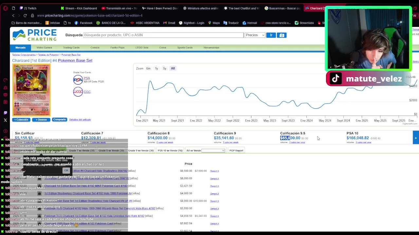
Task: Select Grade 8 se Vende tab
Action: 111,150
